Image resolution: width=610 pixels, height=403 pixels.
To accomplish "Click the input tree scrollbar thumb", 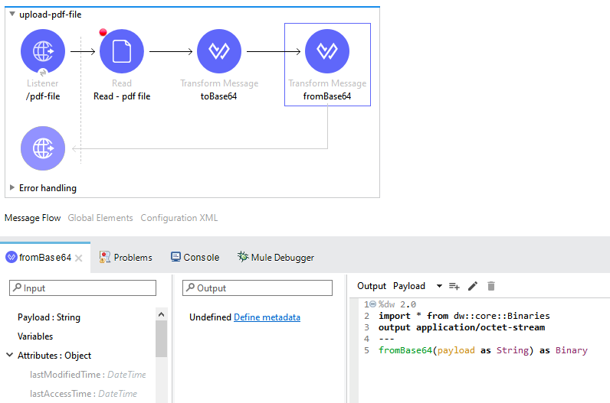I will click(162, 339).
